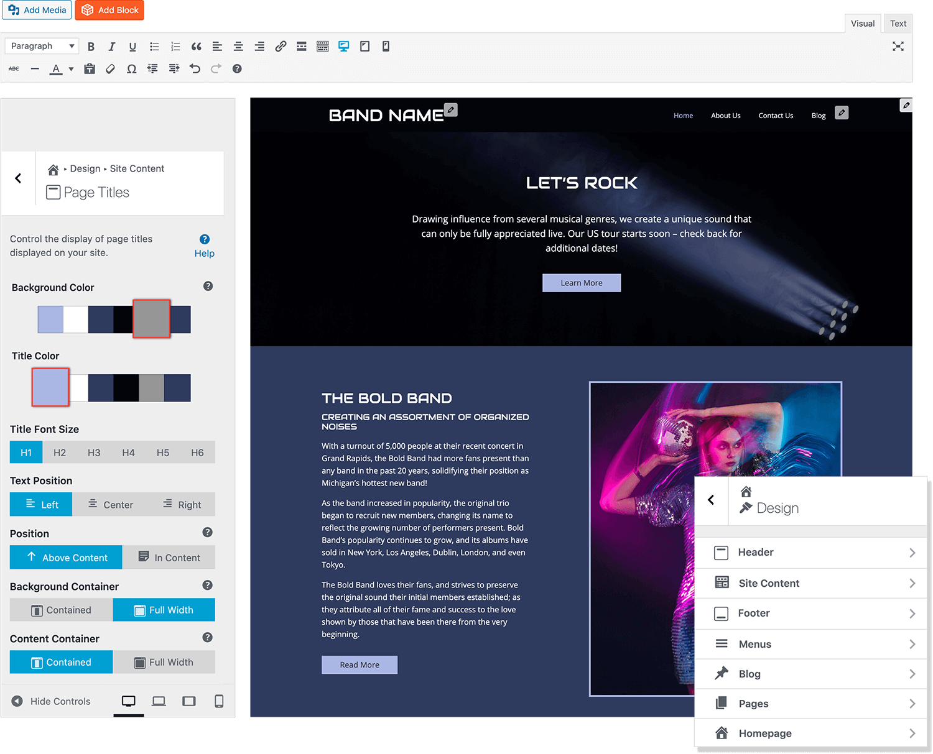
Task: Click the pencil edit icon next to Band Name
Action: pyautogui.click(x=451, y=110)
